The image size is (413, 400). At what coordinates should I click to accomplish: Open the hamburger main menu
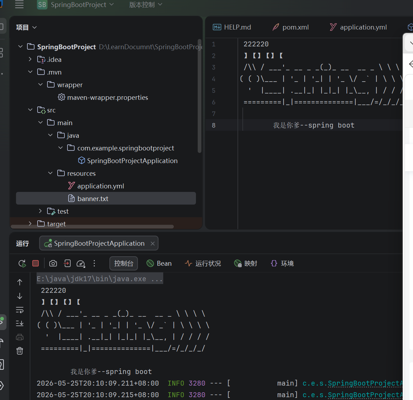(x=19, y=5)
